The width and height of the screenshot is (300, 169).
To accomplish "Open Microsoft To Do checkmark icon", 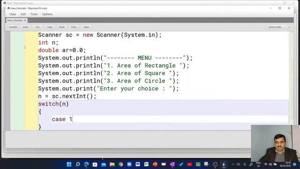I will (181, 164).
